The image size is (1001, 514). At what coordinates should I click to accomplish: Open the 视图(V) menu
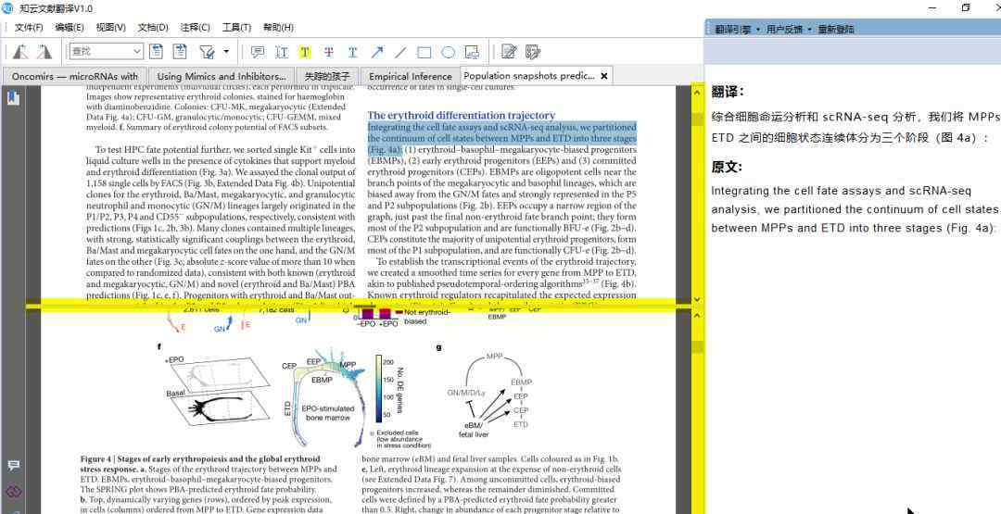pos(111,28)
